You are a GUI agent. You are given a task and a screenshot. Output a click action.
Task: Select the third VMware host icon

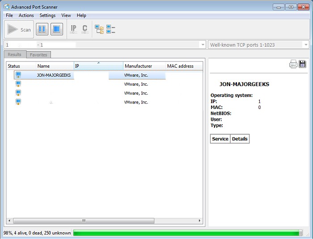point(18,93)
